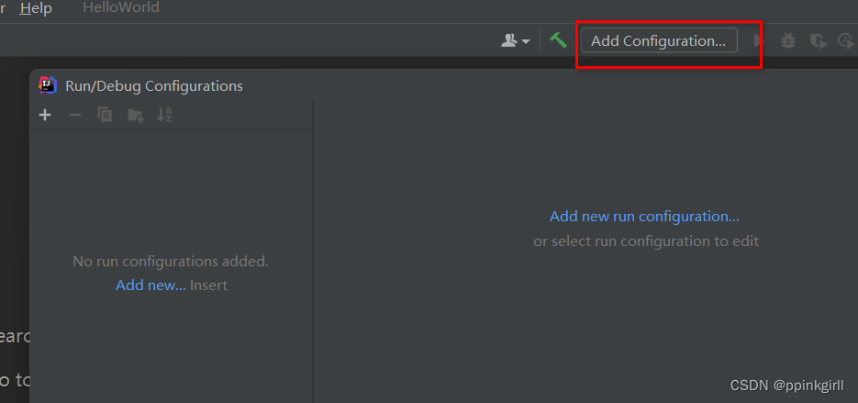
Task: Click the Add new run configuration… link
Action: 644,217
